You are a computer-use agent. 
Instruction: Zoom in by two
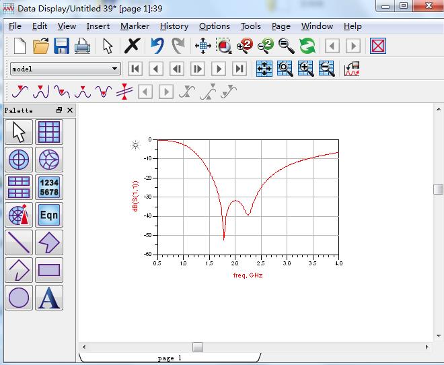[x=245, y=46]
